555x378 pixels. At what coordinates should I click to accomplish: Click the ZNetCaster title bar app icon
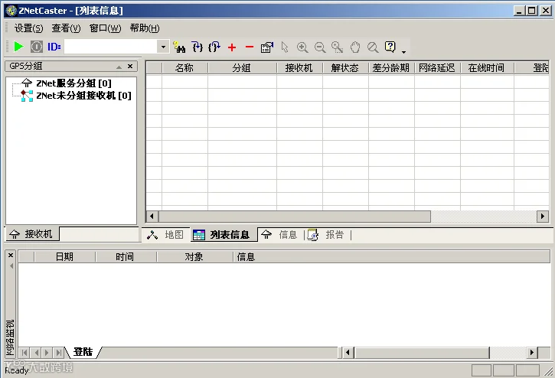pos(11,11)
